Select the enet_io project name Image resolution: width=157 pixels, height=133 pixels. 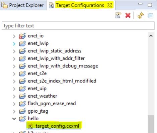pyautogui.click(x=35, y=36)
